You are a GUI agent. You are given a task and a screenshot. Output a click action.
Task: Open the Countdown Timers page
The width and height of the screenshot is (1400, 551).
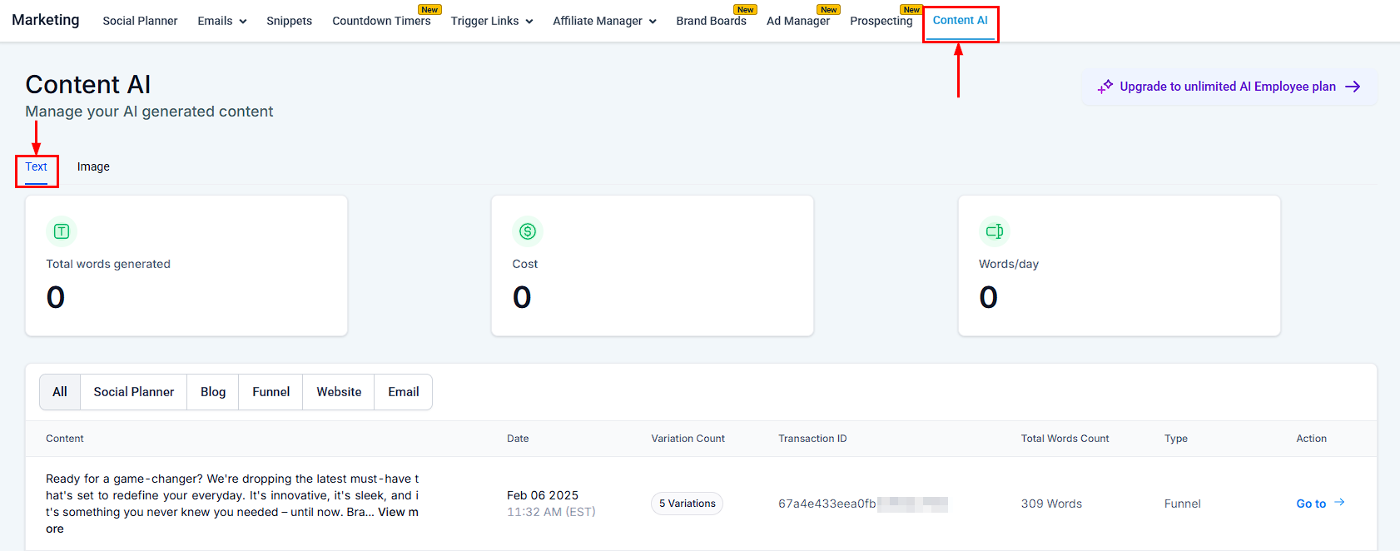pos(381,21)
